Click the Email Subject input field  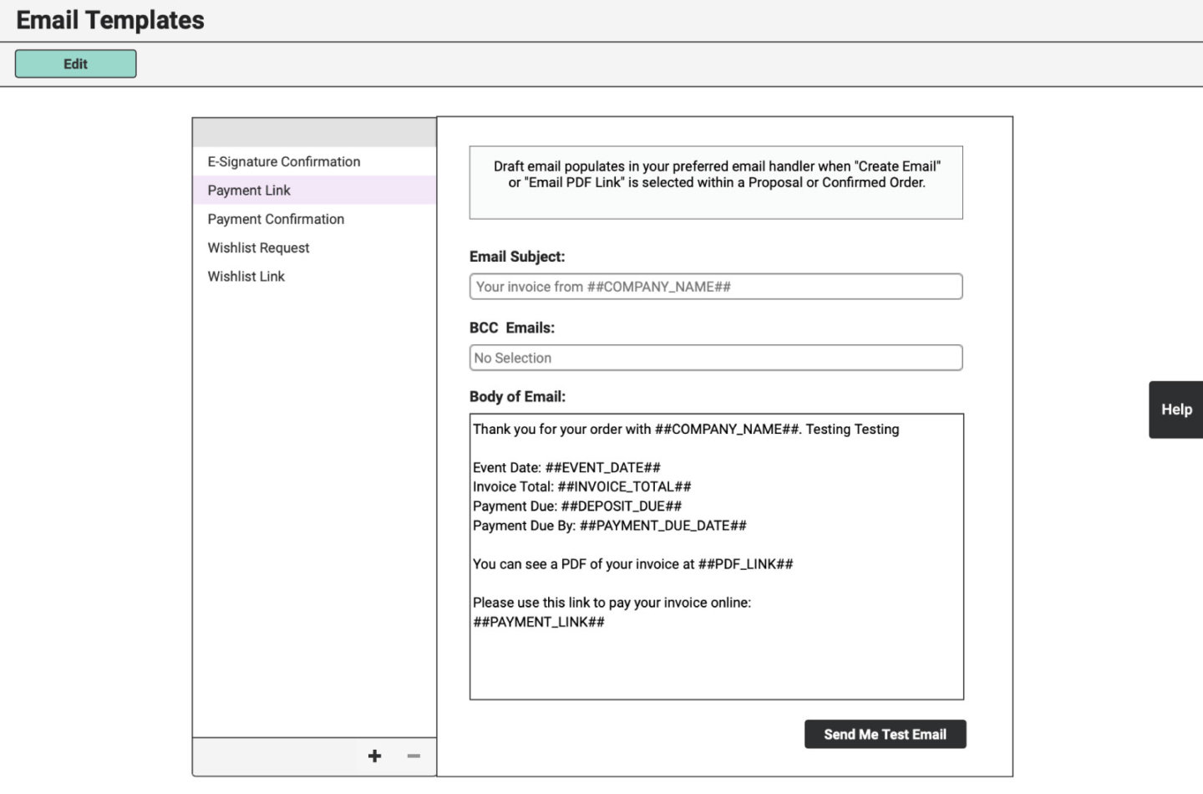716,286
